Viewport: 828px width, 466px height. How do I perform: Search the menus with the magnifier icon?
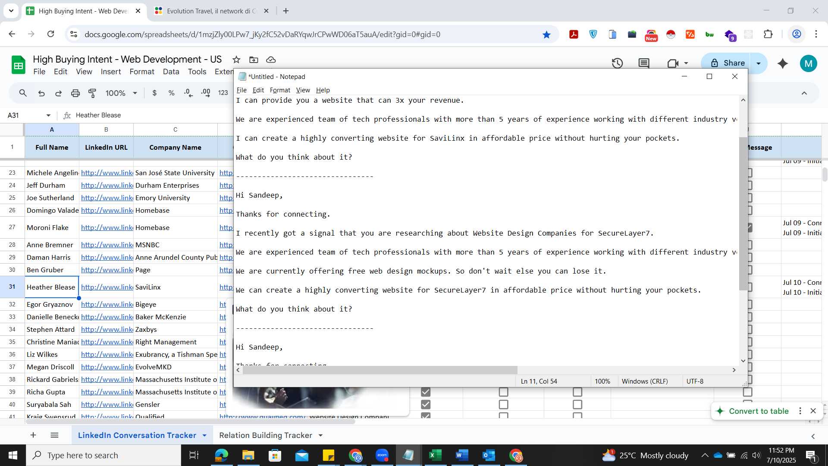[x=23, y=93]
